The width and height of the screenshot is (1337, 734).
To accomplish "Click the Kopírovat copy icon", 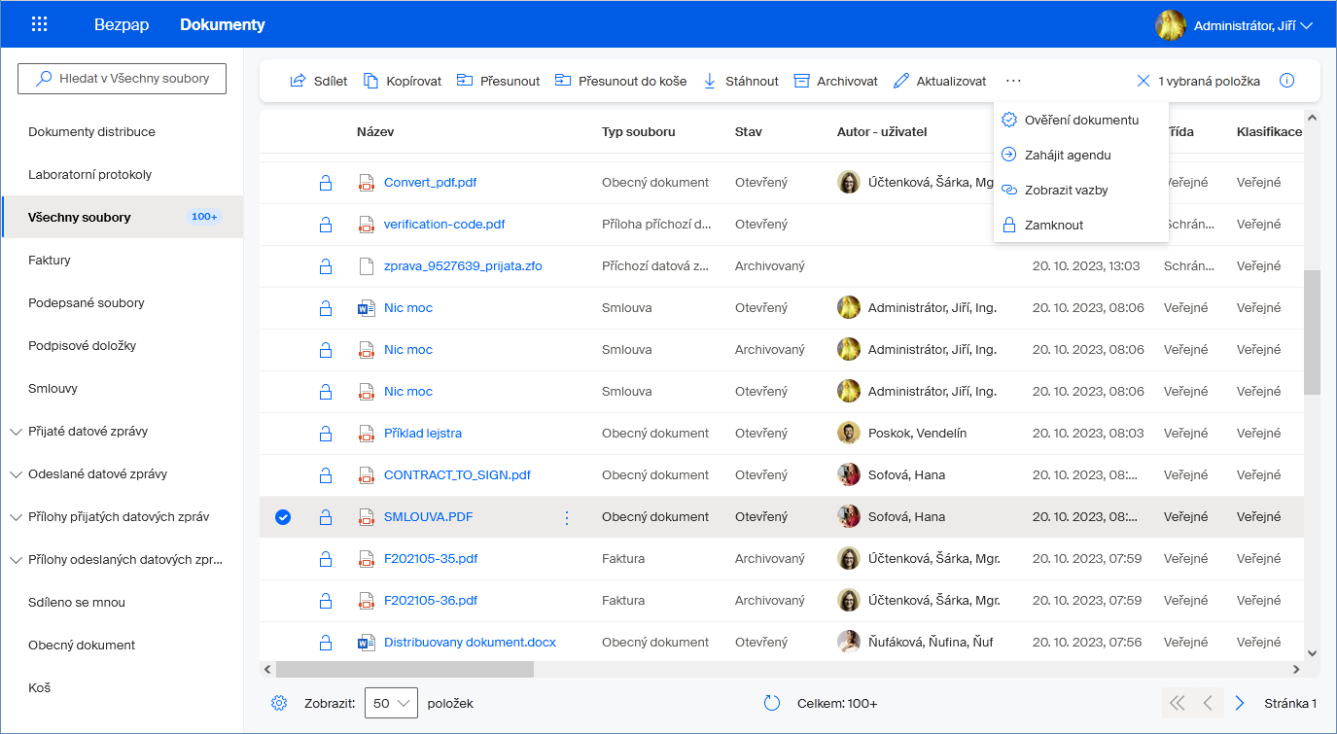I will click(370, 81).
